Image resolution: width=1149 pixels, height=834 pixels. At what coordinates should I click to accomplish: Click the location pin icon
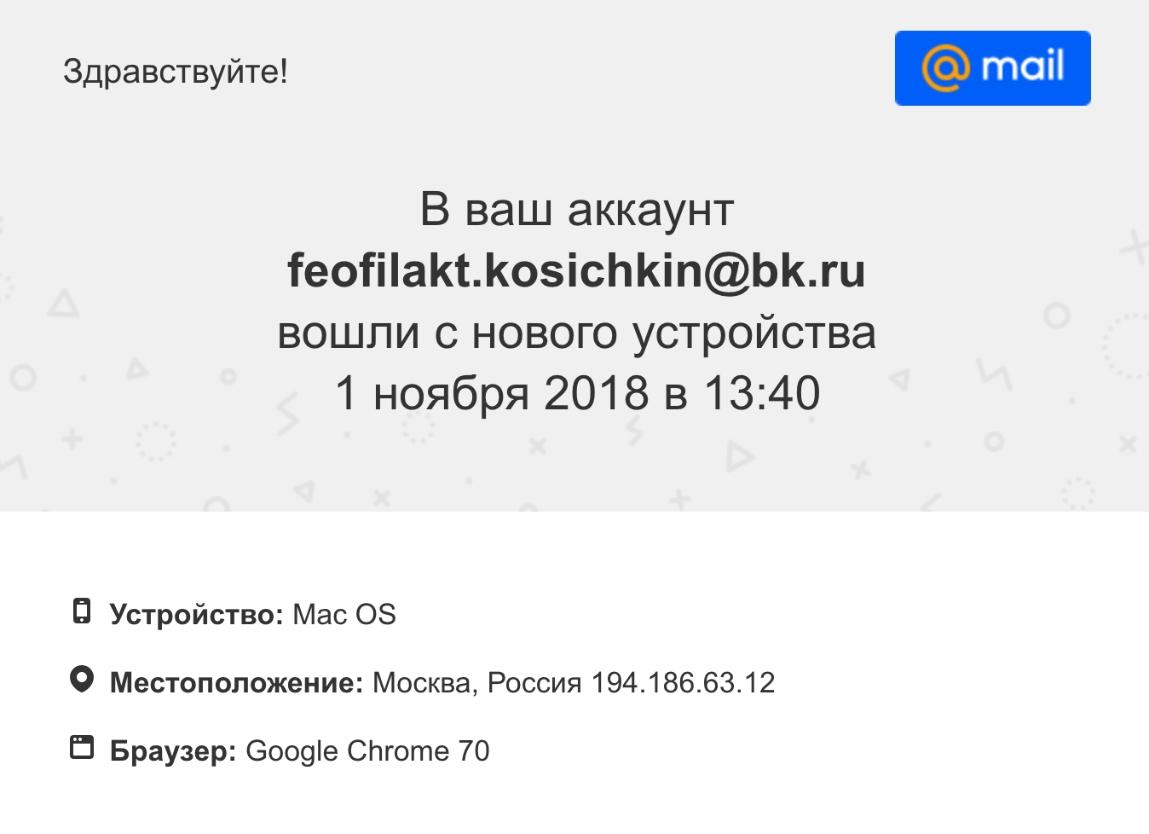coord(81,680)
